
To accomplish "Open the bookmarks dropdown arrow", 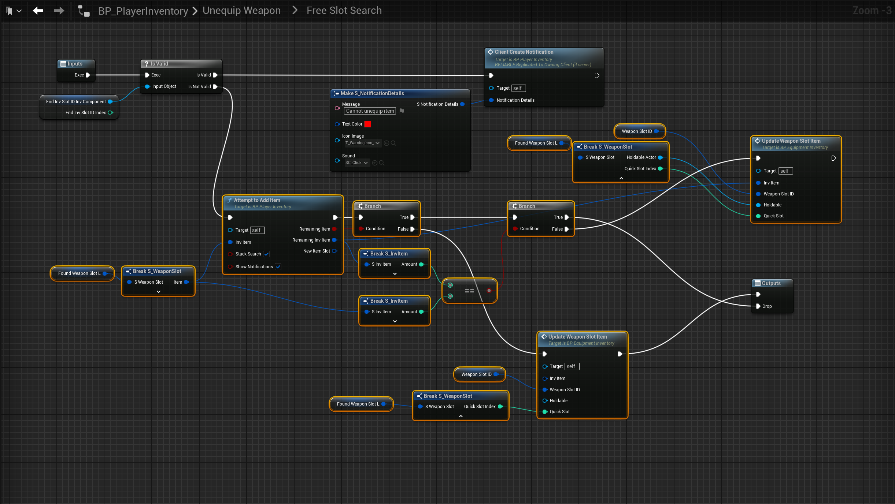I will (x=19, y=11).
